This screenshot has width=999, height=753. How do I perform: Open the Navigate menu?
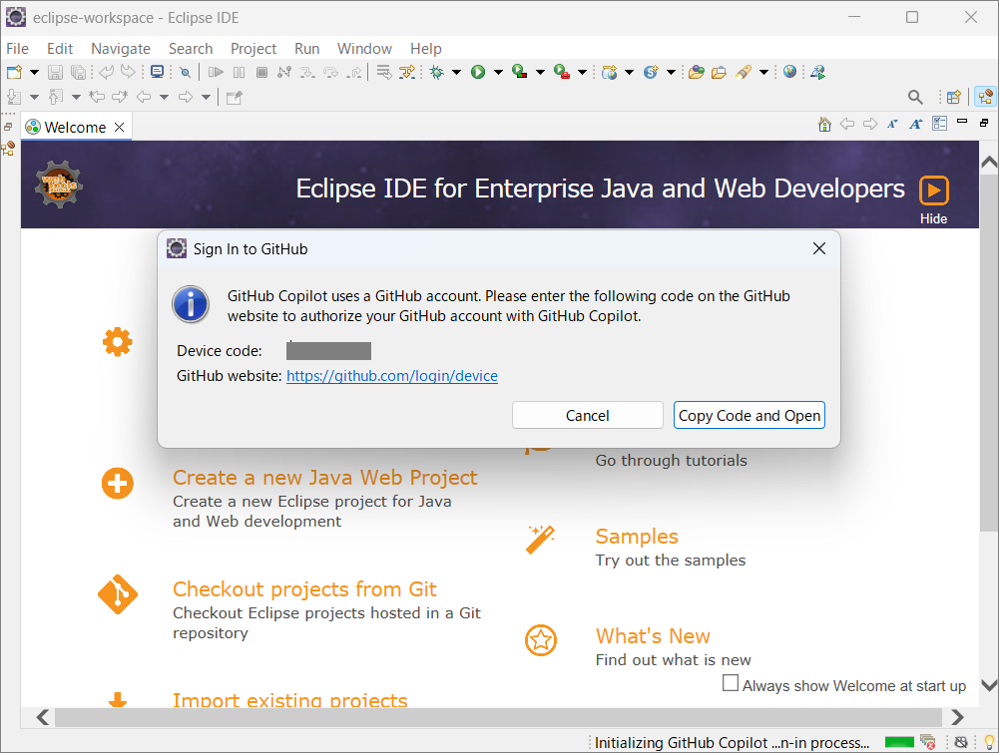pos(121,49)
